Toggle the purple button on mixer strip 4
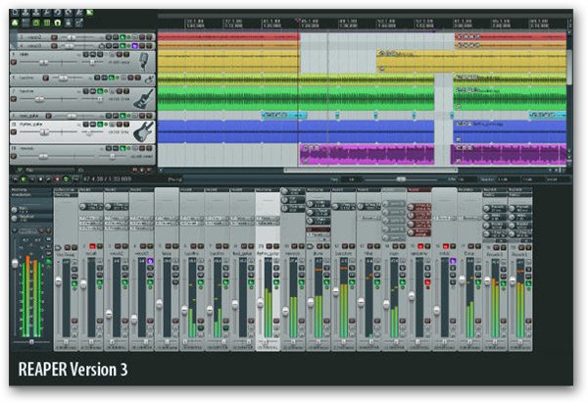Screen dimensions: 588x403 click(x=150, y=261)
